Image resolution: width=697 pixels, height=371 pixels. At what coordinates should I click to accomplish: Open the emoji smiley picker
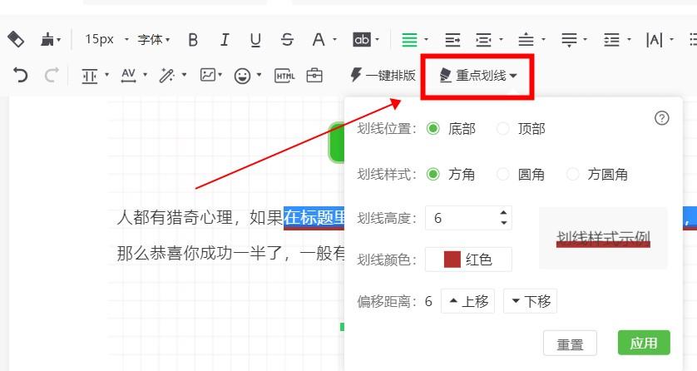click(x=242, y=76)
